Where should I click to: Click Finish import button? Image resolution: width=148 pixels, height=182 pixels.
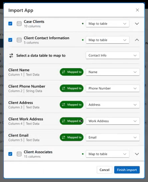(x=127, y=170)
